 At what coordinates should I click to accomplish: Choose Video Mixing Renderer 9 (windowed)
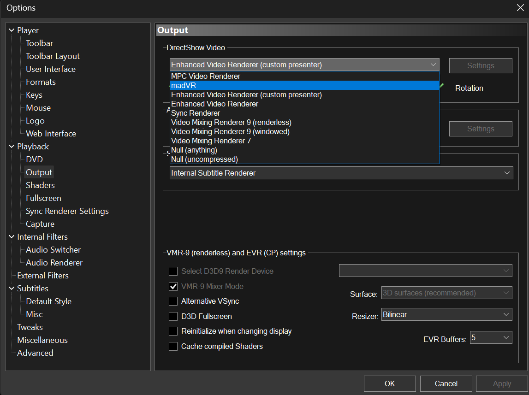[x=304, y=131]
